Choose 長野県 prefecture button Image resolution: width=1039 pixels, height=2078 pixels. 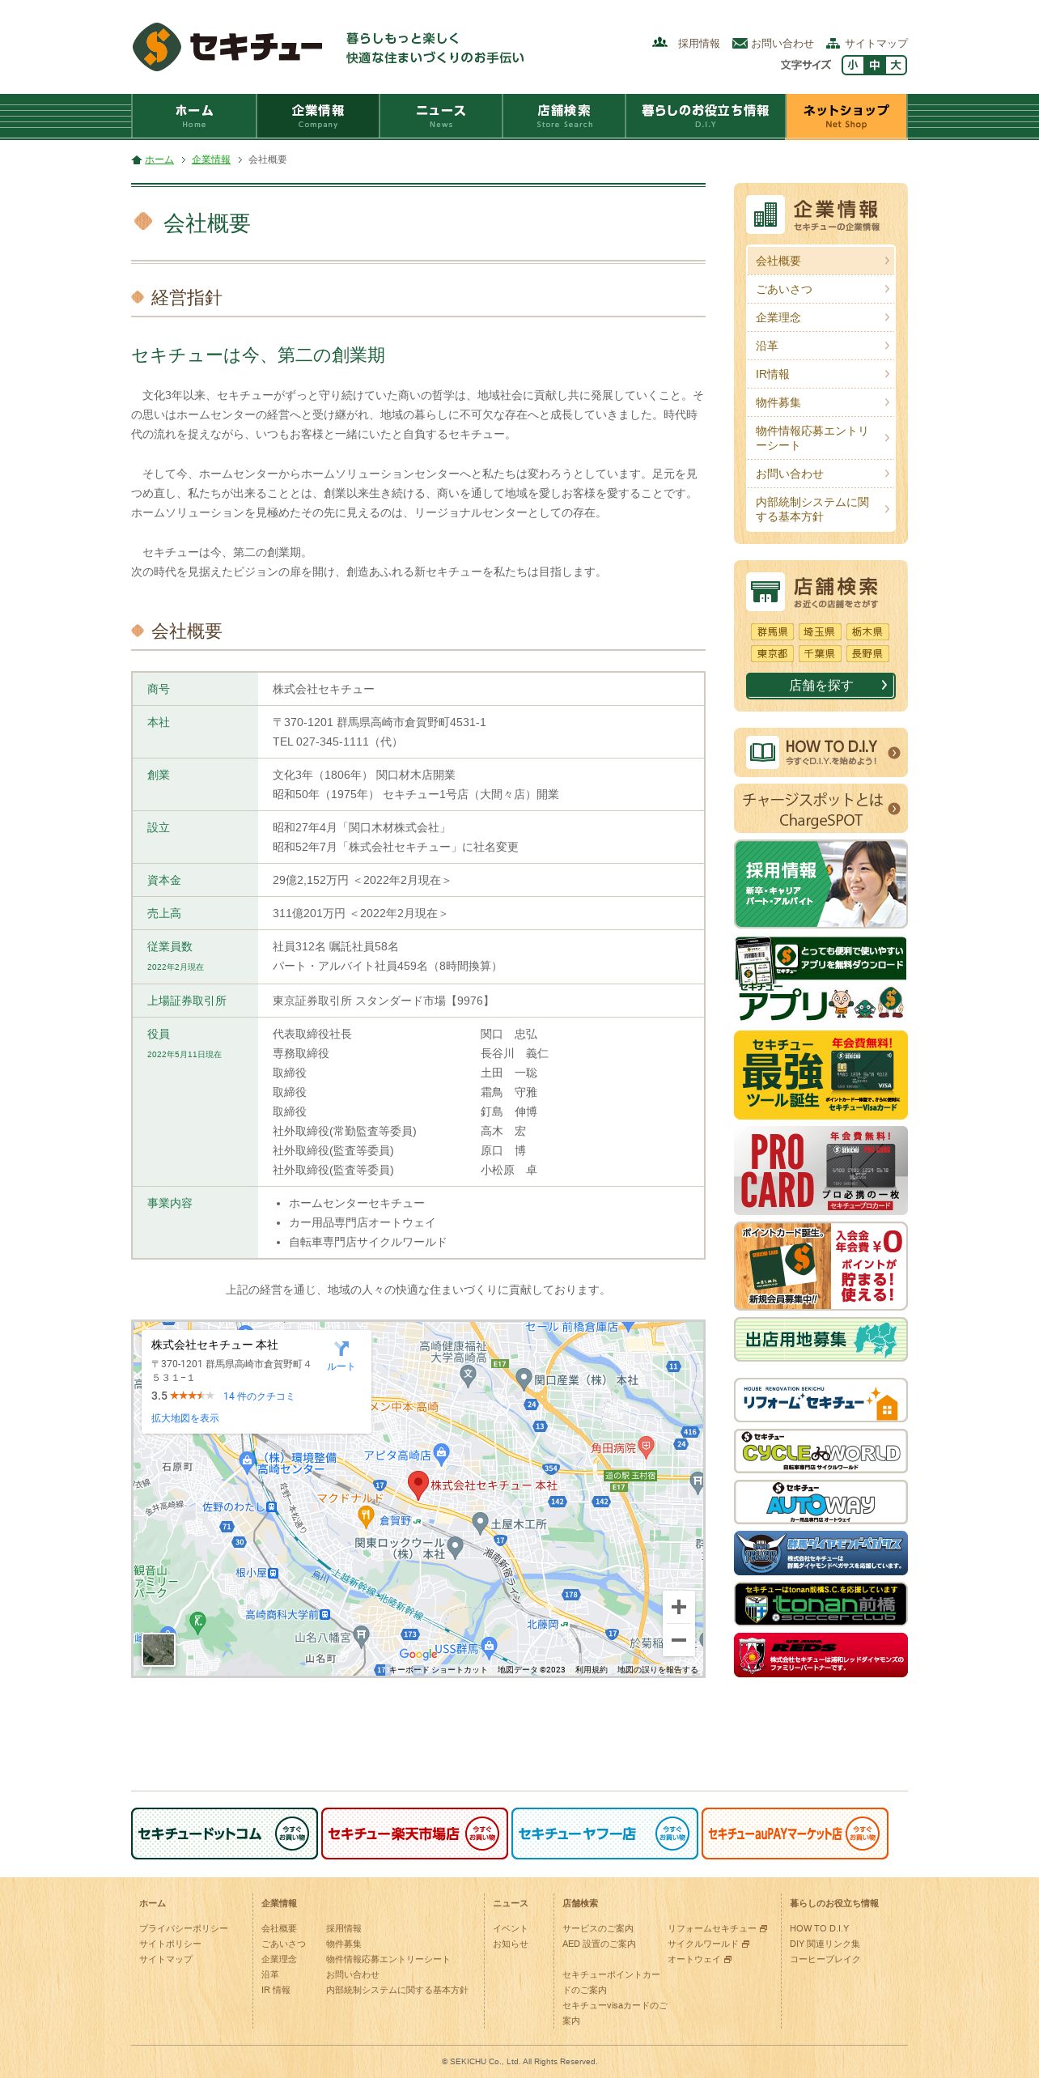coord(867,653)
